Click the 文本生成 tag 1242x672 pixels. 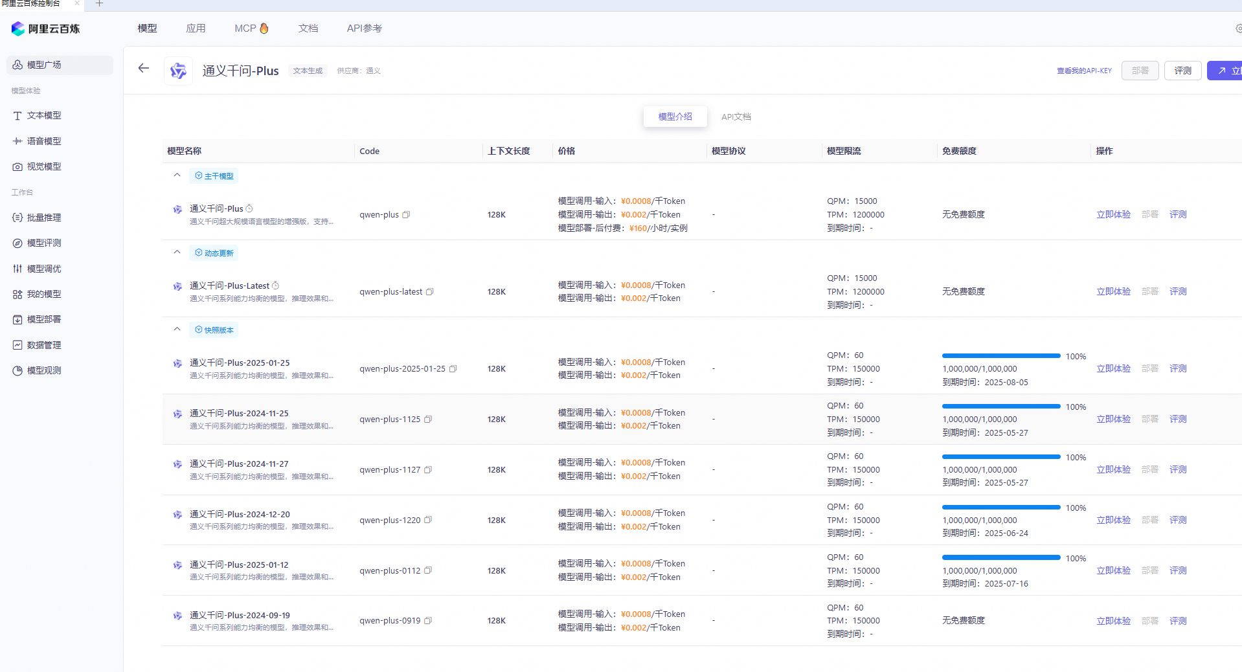coord(308,71)
